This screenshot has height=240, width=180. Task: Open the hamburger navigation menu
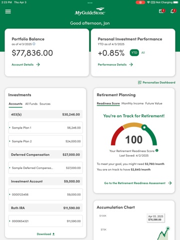[8, 11]
